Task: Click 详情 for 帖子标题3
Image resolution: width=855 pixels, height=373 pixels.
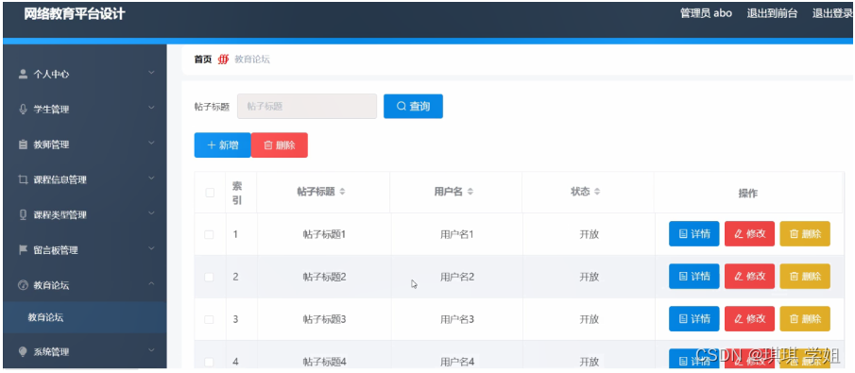Action: pyautogui.click(x=694, y=319)
